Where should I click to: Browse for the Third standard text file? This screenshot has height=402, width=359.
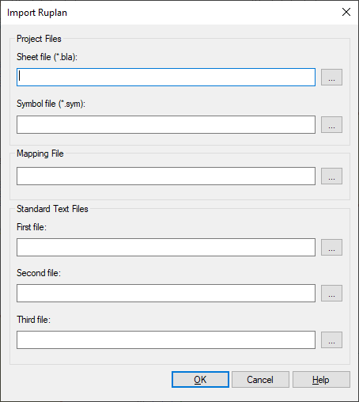tap(331, 339)
